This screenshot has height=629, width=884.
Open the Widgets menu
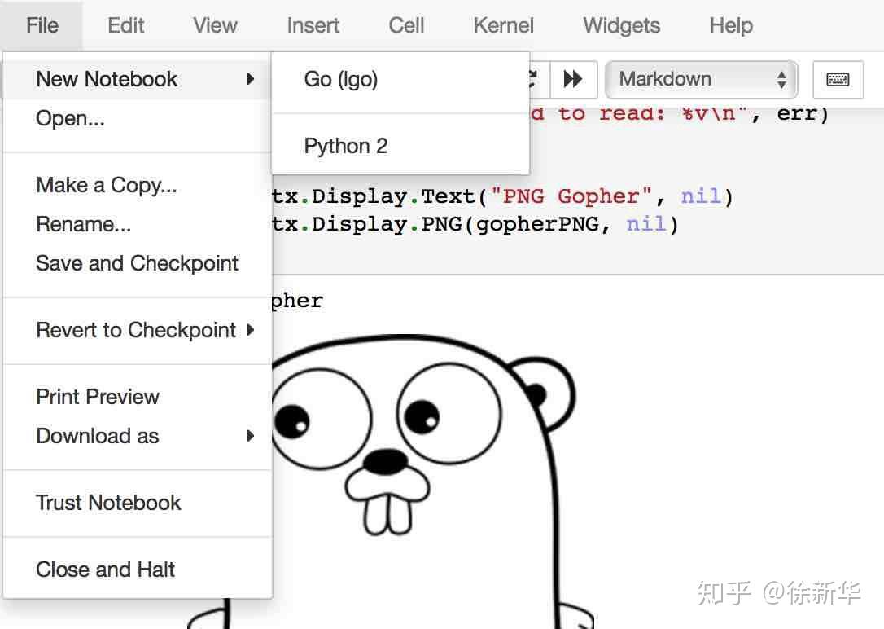pyautogui.click(x=621, y=25)
